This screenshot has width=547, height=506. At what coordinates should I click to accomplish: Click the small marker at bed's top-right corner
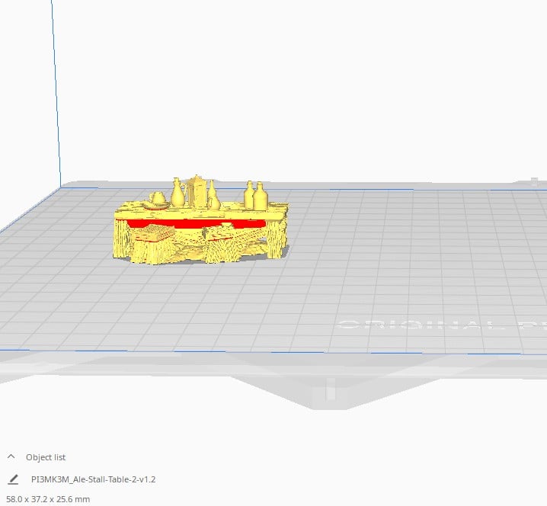click(536, 183)
